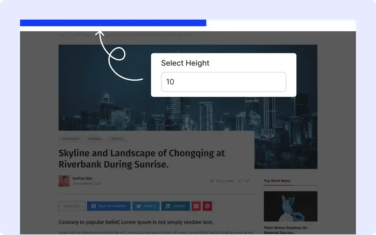Click the Top Week News heading
The width and height of the screenshot is (376, 235).
tap(277, 181)
